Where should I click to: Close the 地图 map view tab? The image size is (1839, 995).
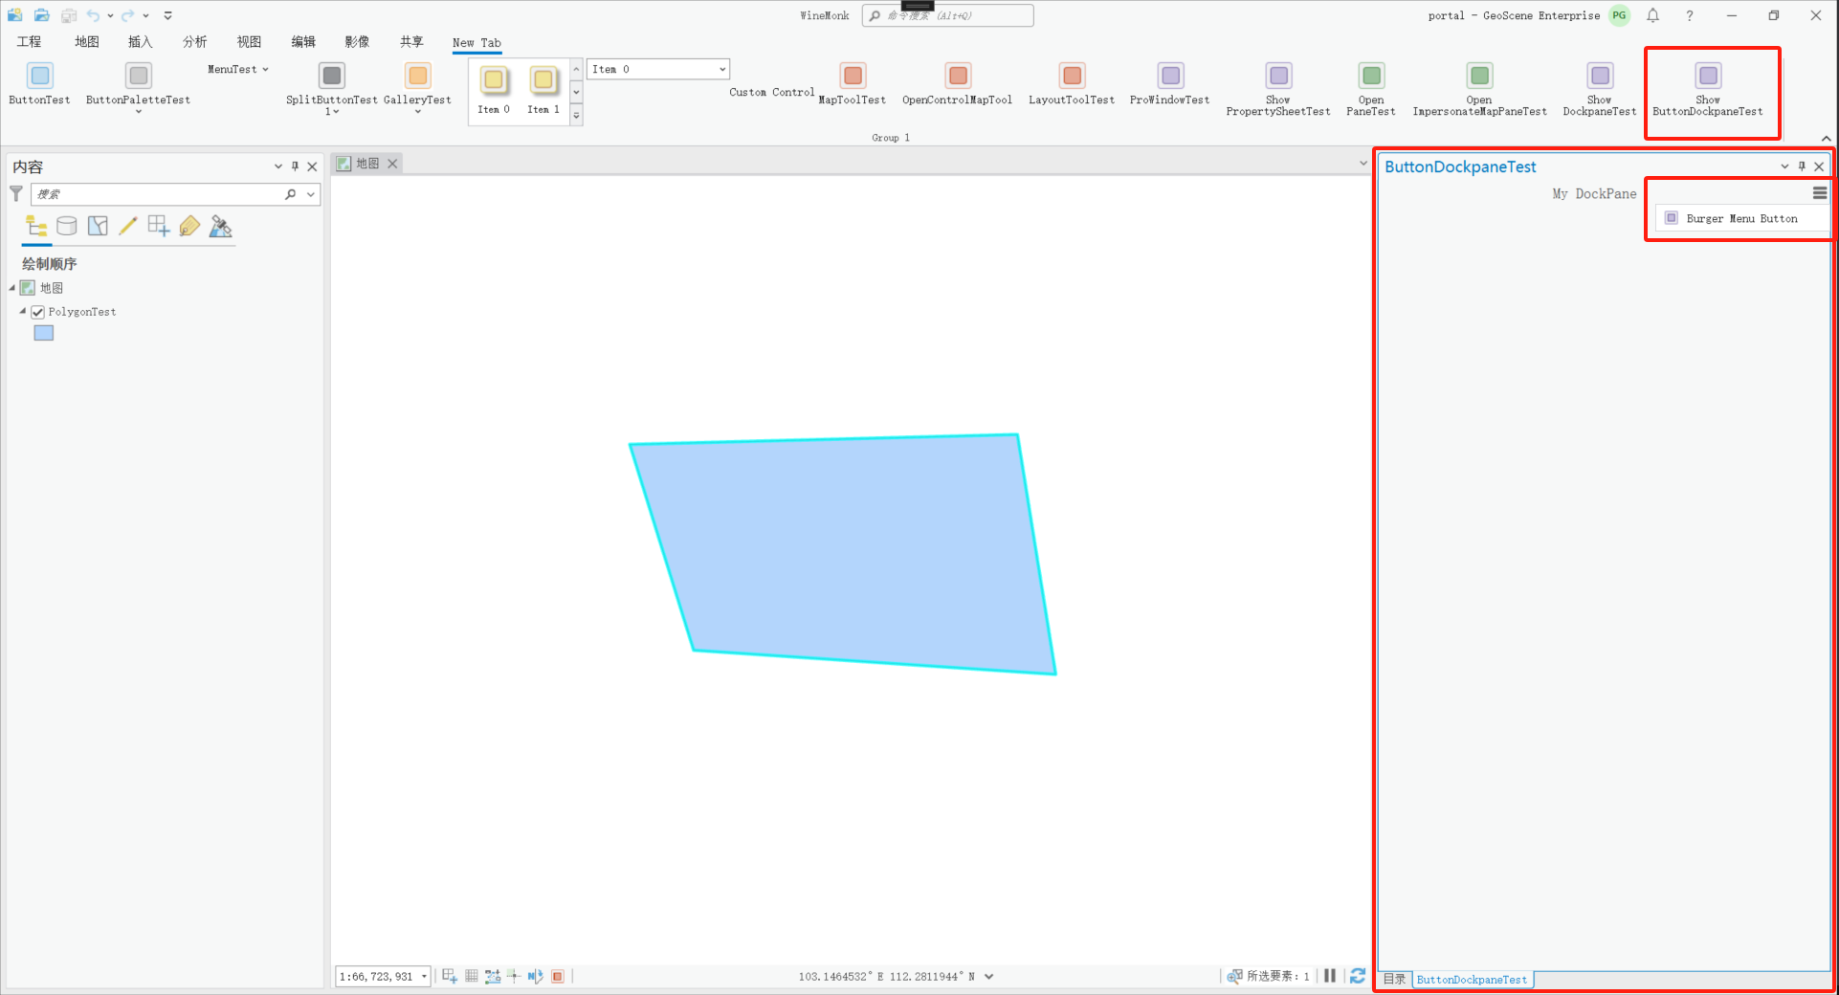tap(392, 164)
